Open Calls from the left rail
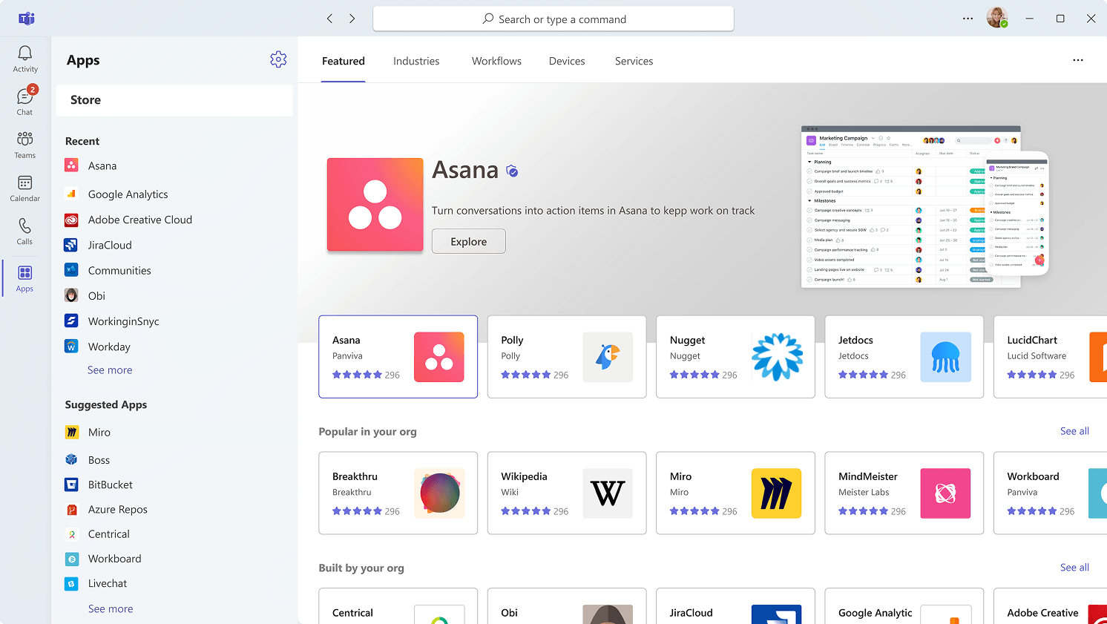 pyautogui.click(x=25, y=231)
